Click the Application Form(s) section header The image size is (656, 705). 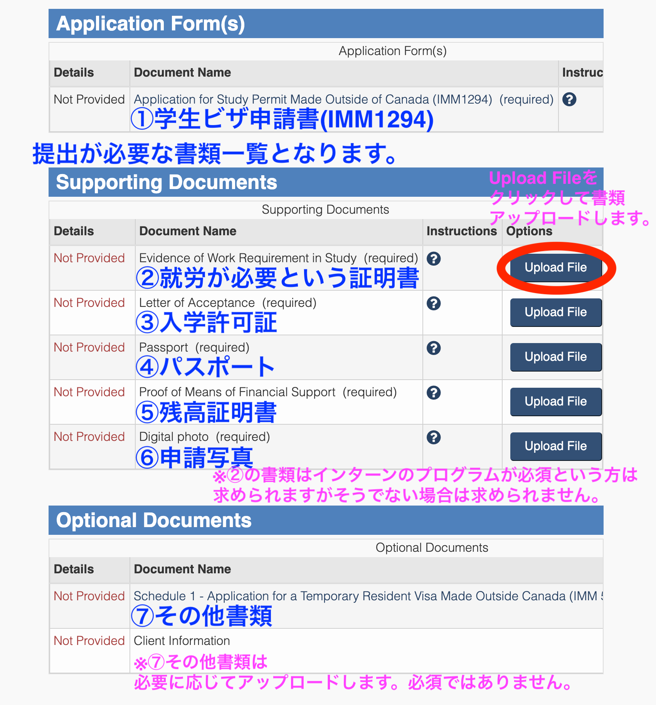150,24
